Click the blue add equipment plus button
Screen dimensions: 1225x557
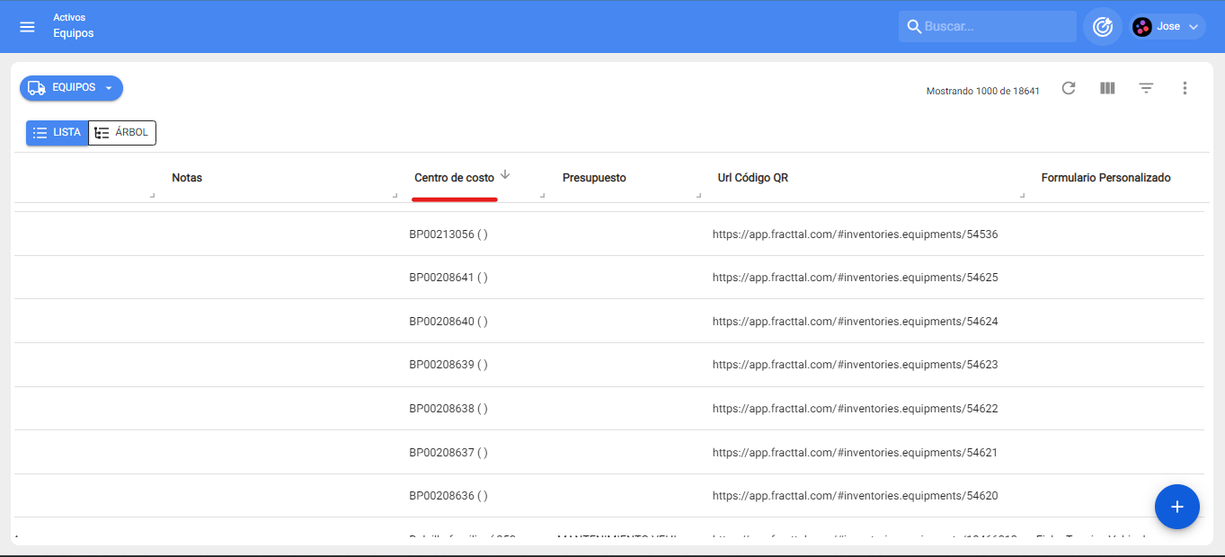[x=1176, y=507]
